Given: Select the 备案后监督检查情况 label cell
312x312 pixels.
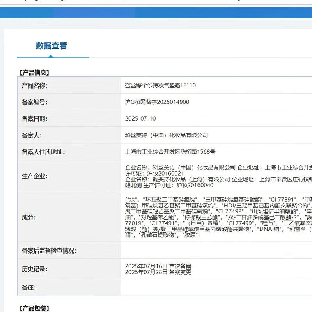Looking at the screenshot, I should 49,250.
